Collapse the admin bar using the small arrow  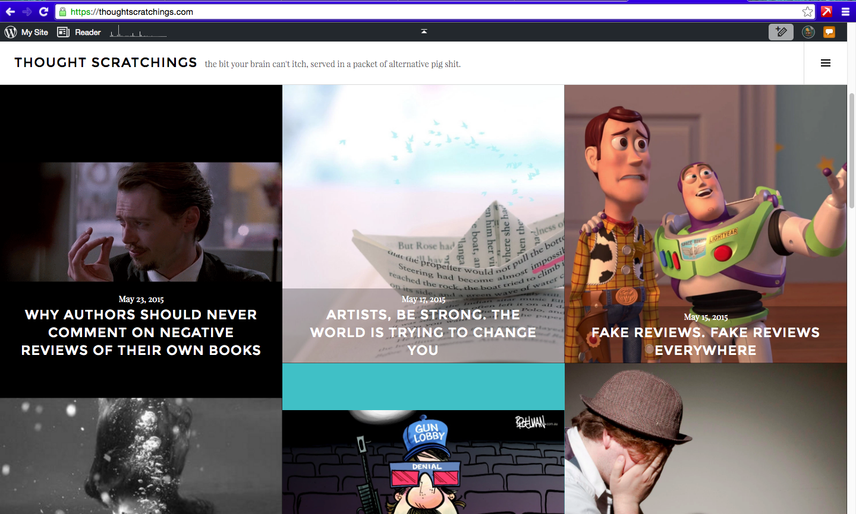424,31
